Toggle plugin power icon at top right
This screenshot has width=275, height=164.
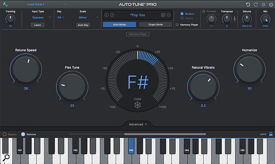pos(271,4)
